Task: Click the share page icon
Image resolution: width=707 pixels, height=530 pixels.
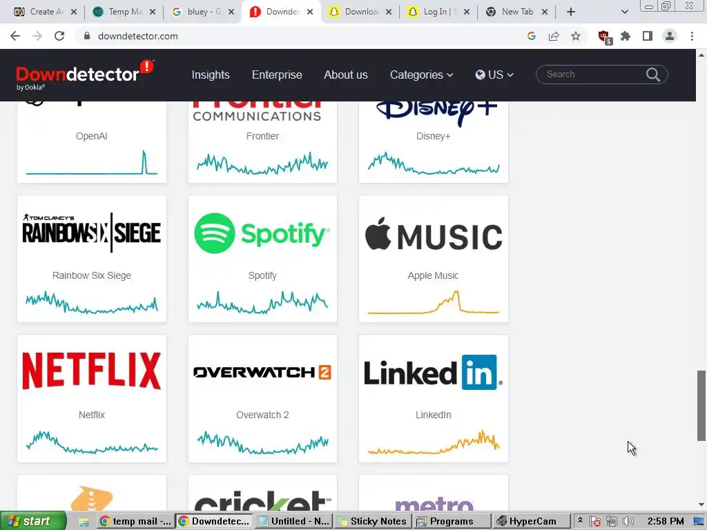Action: pyautogui.click(x=554, y=36)
